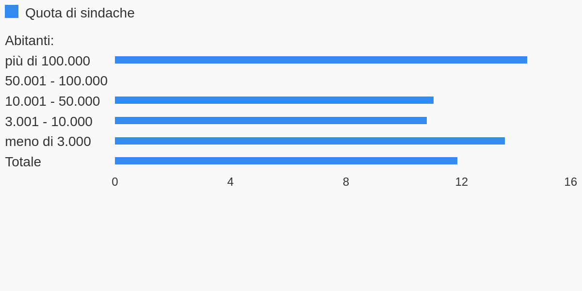Click the 'meno di 3.000' bar
582x291 pixels.
coord(310,141)
